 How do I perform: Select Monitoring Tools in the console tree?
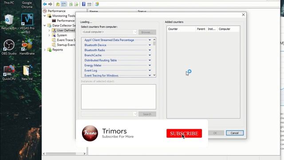(x=63, y=16)
